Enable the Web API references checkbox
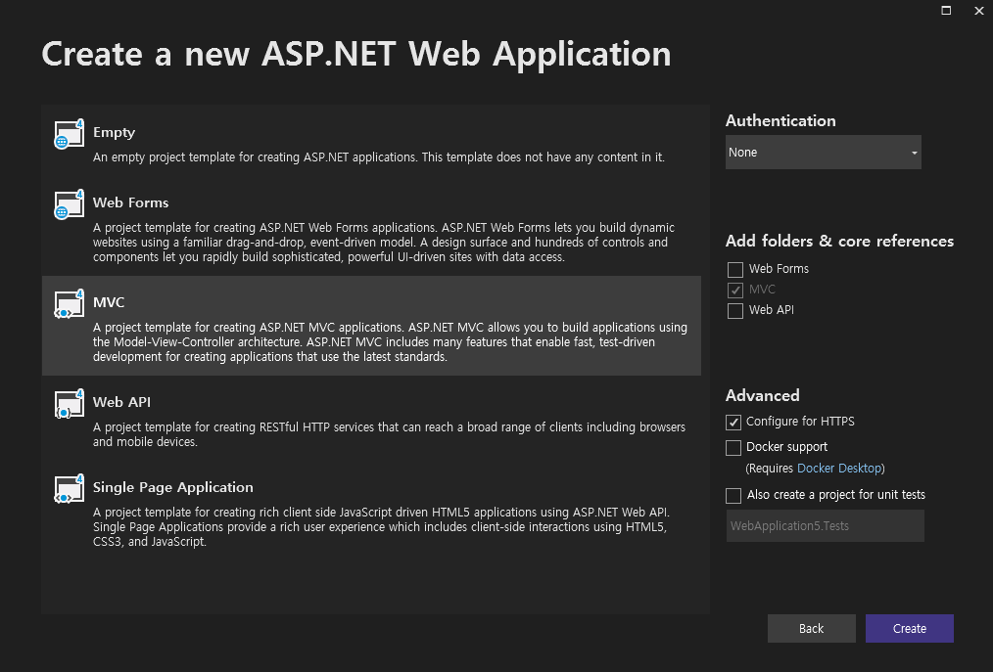Image resolution: width=993 pixels, height=672 pixels. [x=735, y=311]
